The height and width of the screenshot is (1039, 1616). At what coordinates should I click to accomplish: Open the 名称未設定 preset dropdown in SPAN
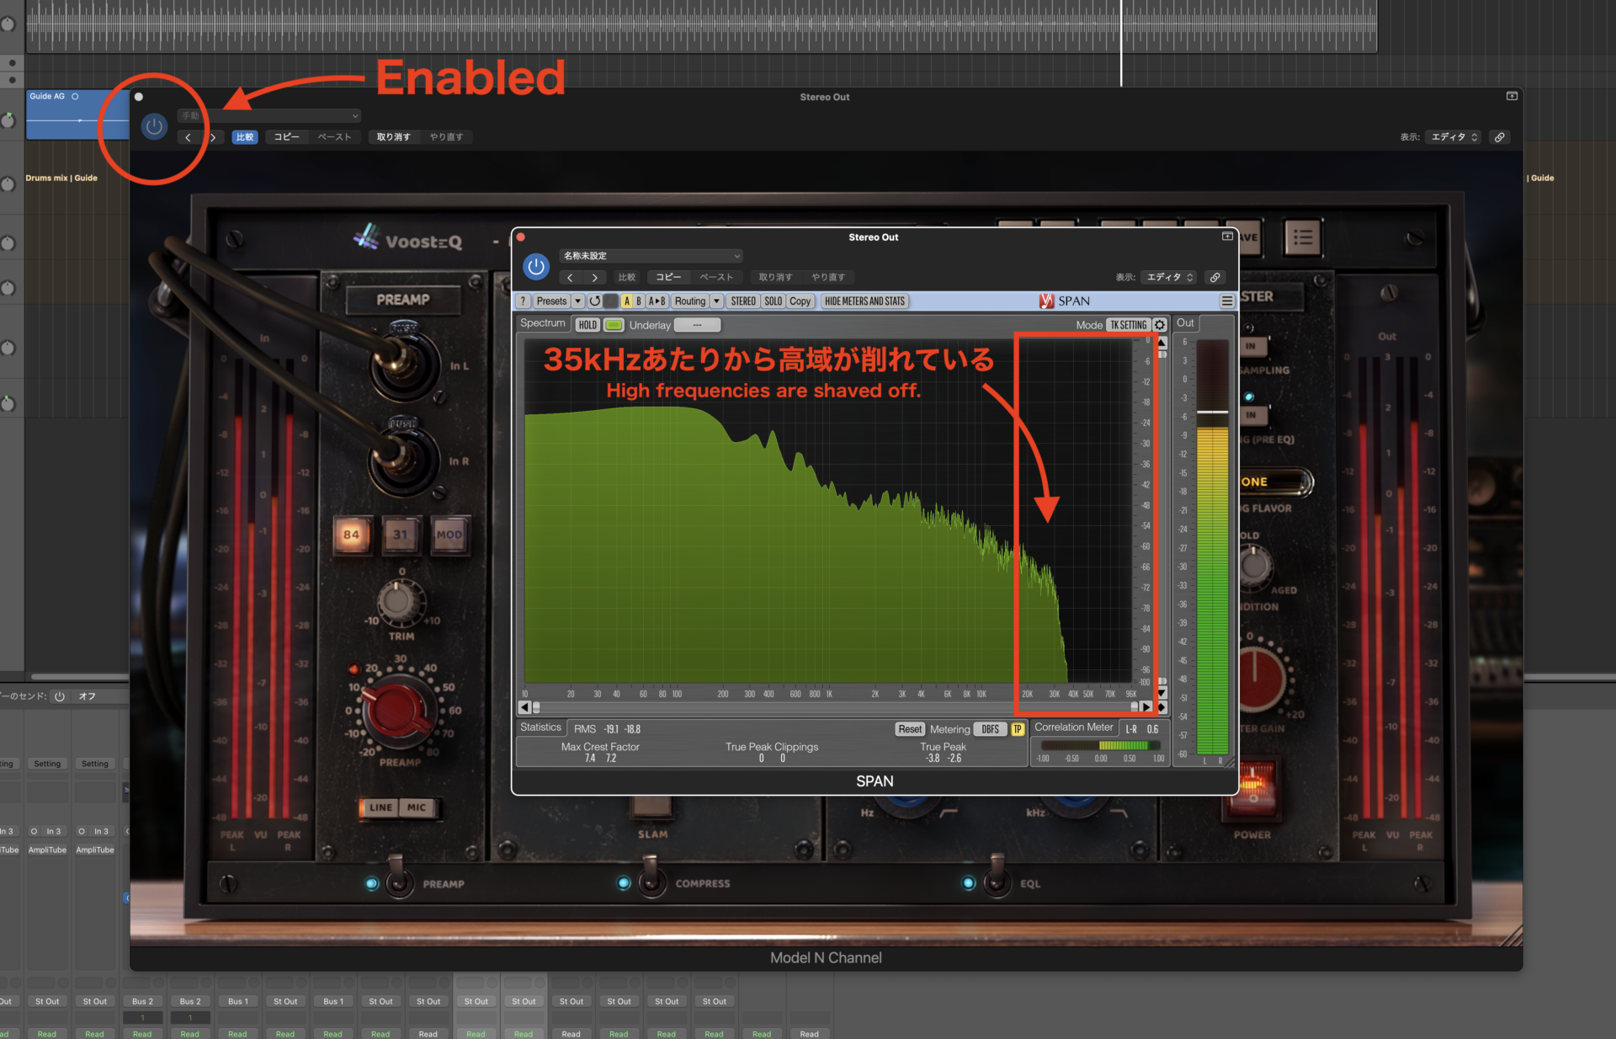click(x=651, y=256)
